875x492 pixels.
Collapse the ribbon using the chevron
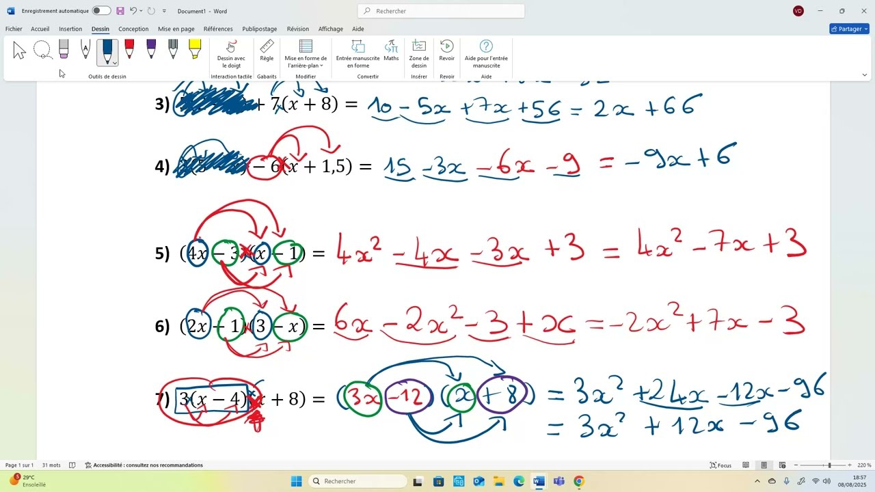pyautogui.click(x=864, y=75)
